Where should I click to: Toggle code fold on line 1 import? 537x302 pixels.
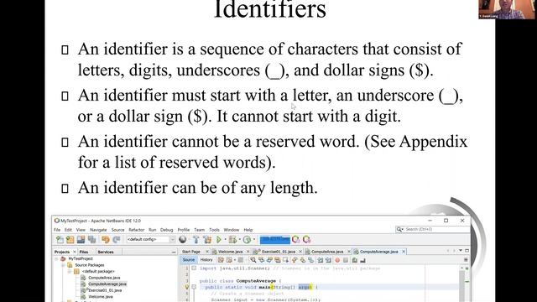[194, 268]
